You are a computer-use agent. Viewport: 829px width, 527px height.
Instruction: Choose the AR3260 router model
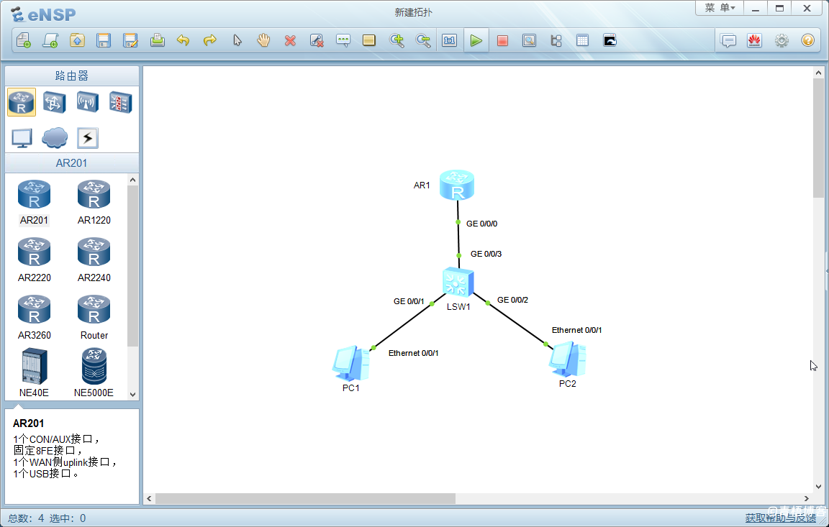(35, 318)
